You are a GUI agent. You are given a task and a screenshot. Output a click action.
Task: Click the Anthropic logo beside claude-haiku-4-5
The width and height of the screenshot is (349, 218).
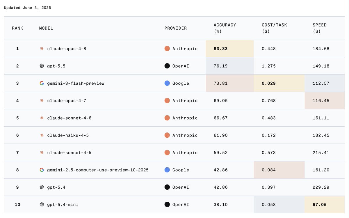pos(42,135)
